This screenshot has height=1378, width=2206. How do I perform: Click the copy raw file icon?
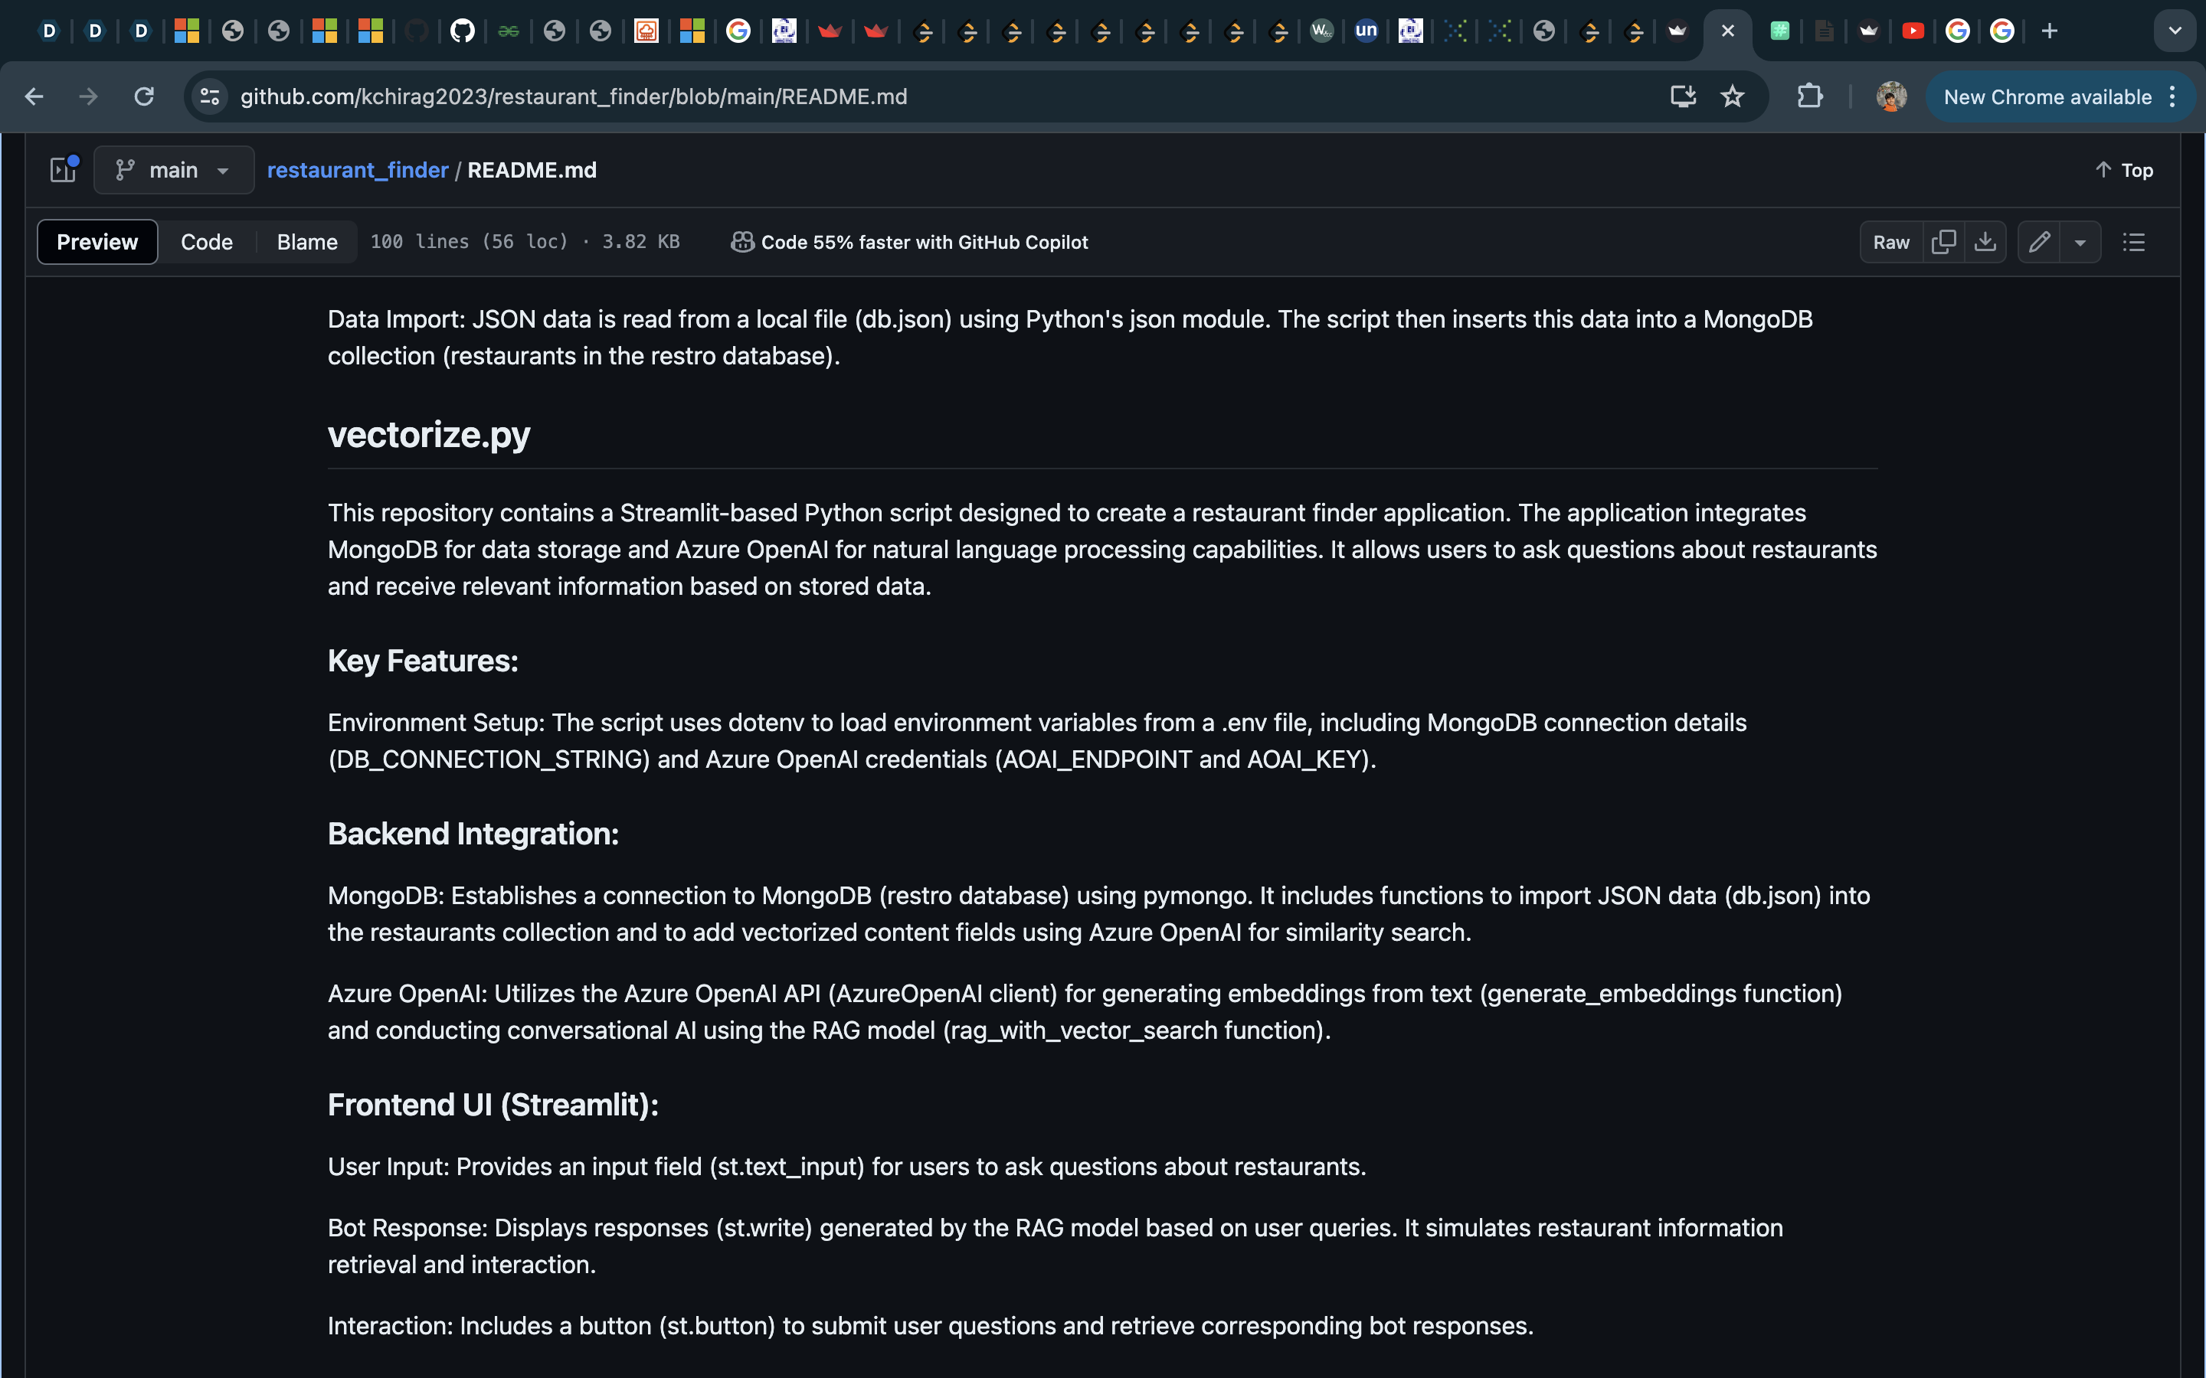[1943, 241]
